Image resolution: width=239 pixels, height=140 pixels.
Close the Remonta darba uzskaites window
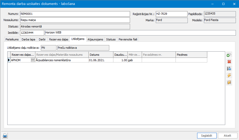click(x=234, y=4)
